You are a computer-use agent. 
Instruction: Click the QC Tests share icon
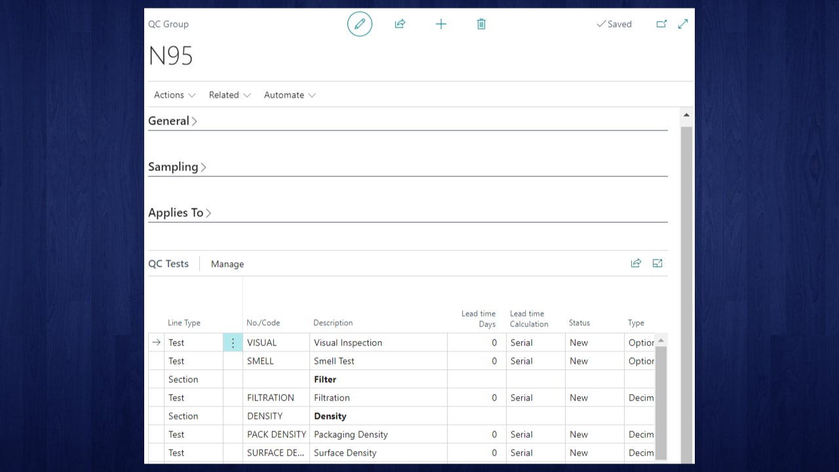click(x=636, y=264)
